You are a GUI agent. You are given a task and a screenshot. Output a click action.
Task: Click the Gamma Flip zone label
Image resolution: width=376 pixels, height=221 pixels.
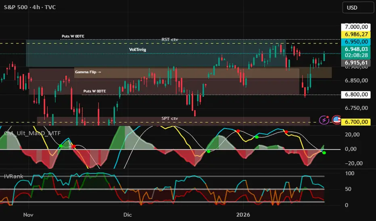tap(88, 72)
